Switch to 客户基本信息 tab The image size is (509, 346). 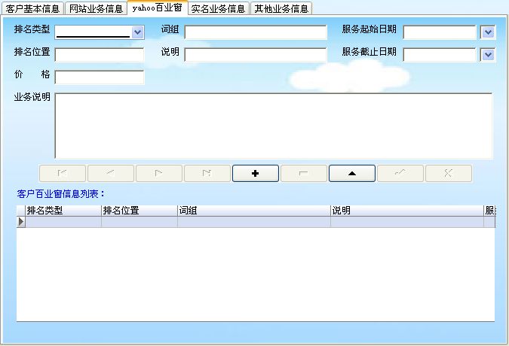pyautogui.click(x=32, y=9)
